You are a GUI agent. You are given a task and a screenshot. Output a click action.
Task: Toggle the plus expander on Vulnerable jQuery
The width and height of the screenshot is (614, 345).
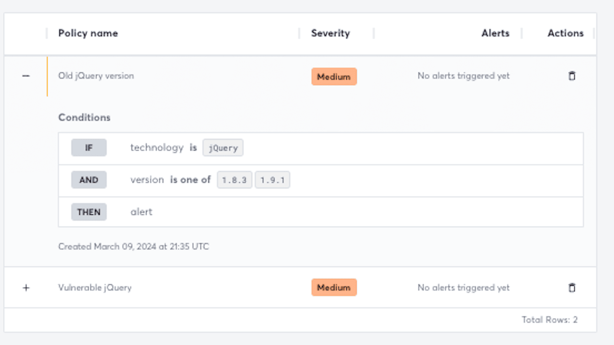tap(26, 287)
